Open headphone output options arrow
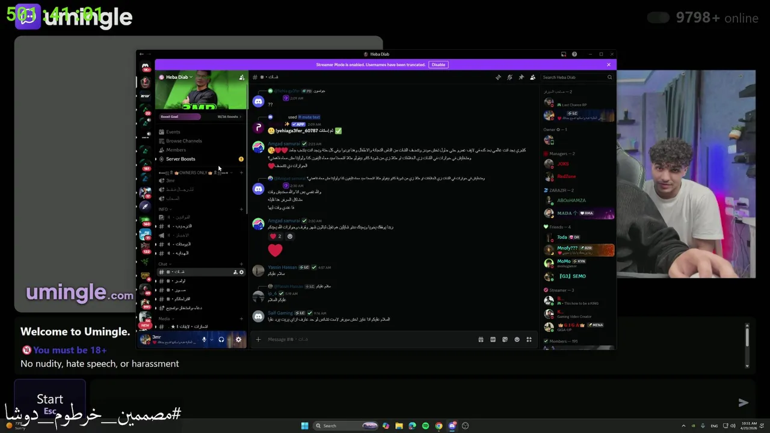This screenshot has width=770, height=433. (229, 340)
